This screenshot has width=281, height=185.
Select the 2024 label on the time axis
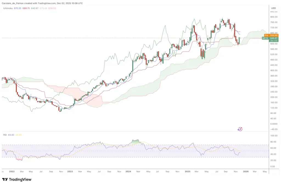(128, 171)
